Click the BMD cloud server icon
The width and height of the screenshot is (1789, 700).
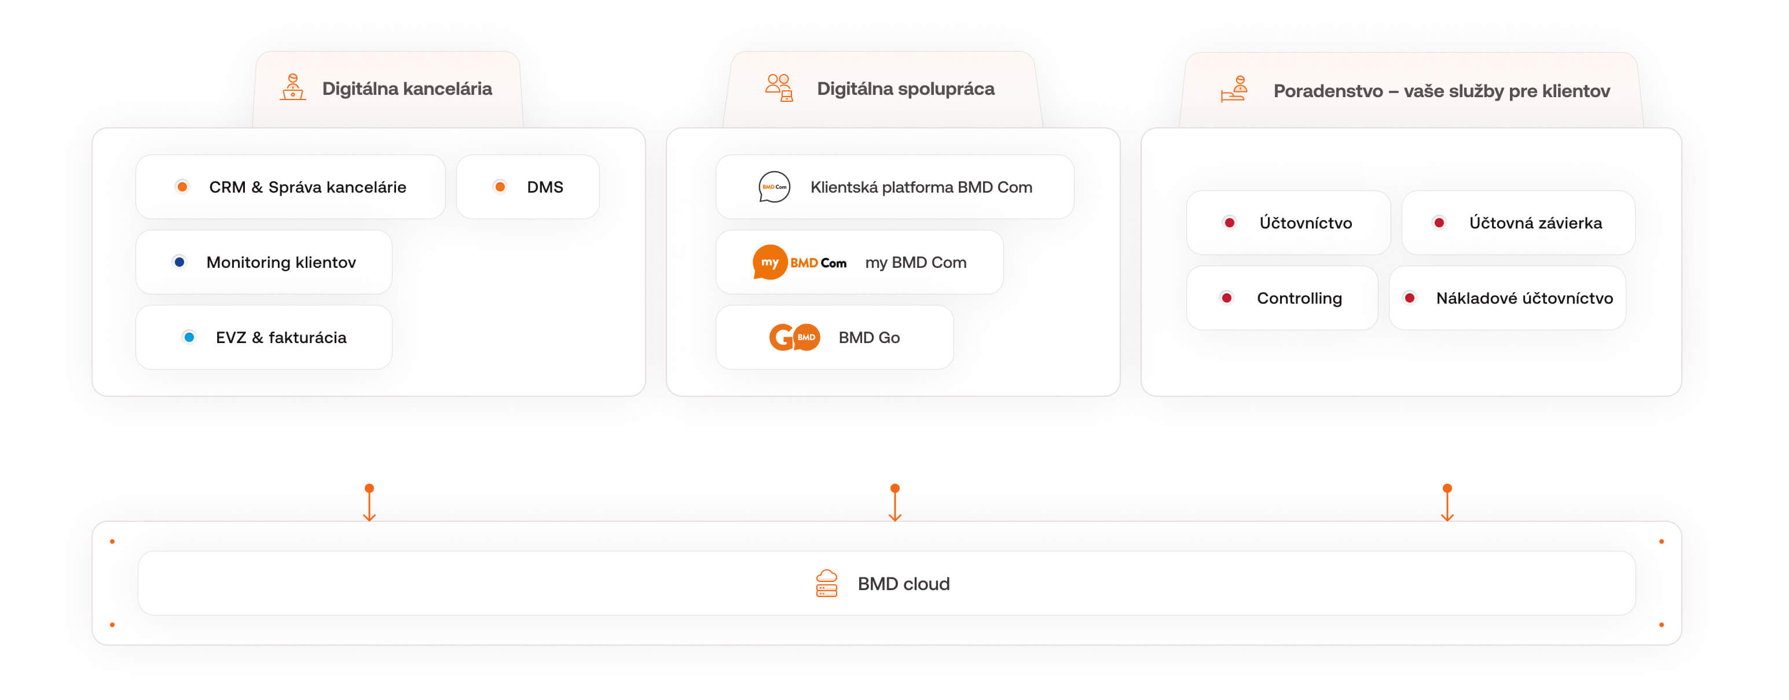coord(826,584)
